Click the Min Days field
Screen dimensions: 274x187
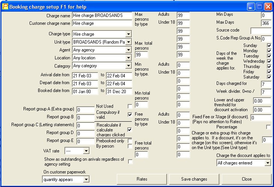tap(266, 15)
